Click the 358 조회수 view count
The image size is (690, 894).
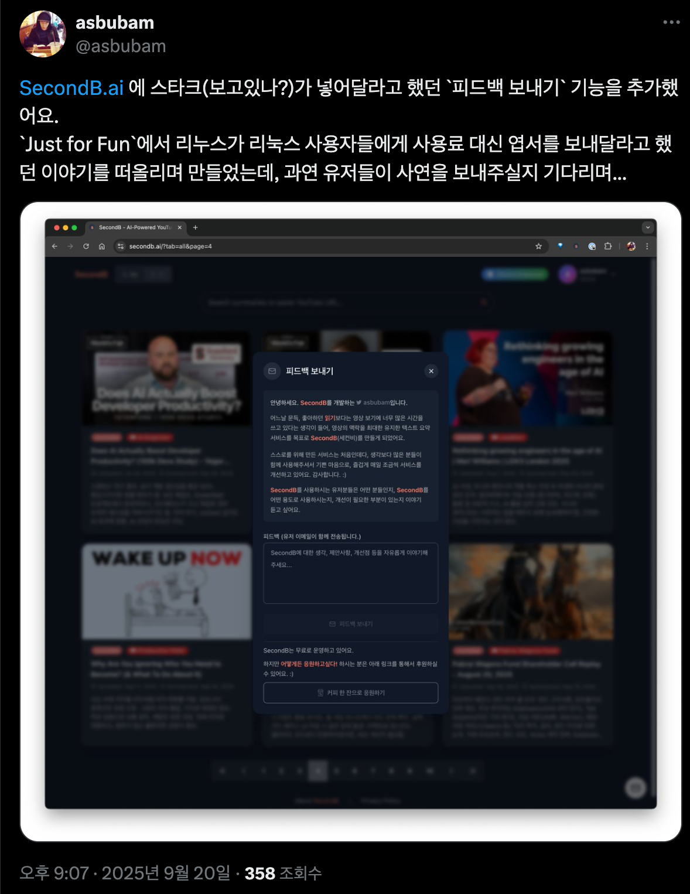[x=283, y=873]
